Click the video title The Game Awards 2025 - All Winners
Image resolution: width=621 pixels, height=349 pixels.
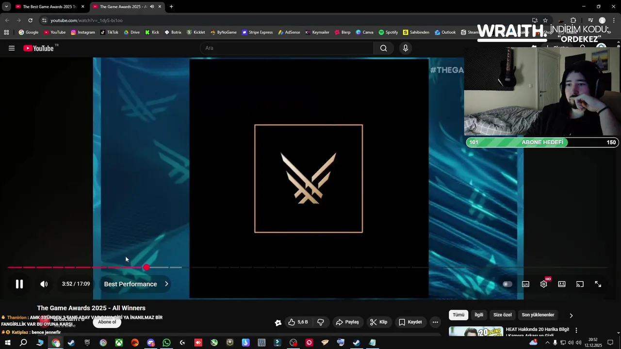coord(91,308)
